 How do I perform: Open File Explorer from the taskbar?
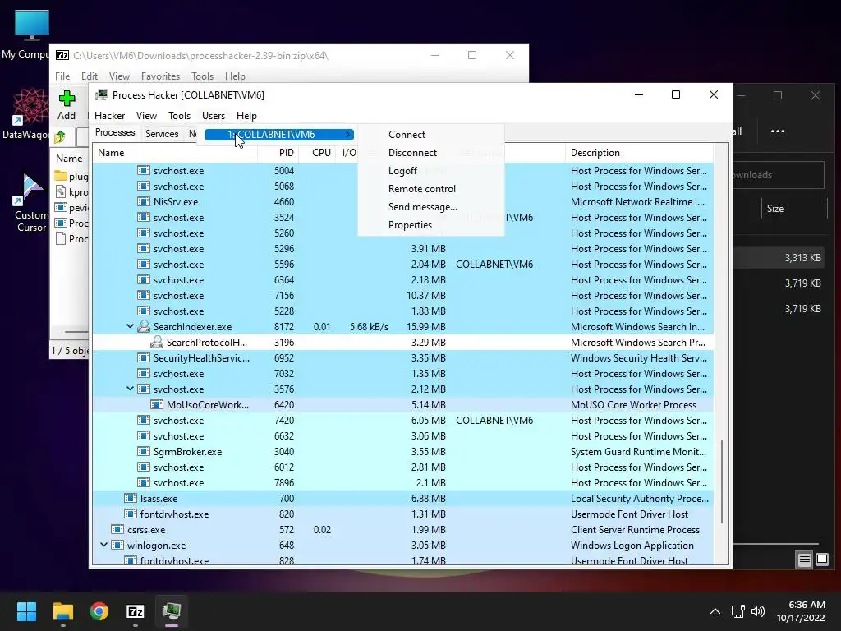click(x=62, y=611)
